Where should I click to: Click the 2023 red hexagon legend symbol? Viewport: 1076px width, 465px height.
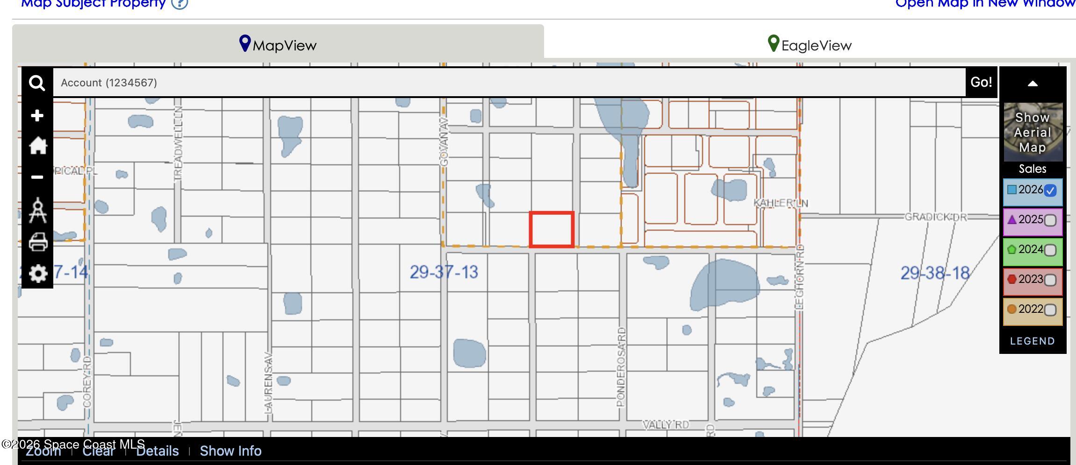(x=1011, y=279)
